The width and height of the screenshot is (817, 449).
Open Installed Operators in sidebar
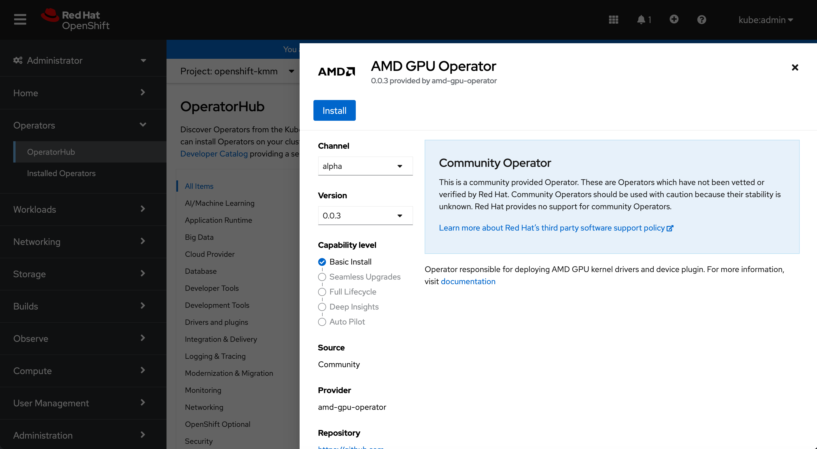pyautogui.click(x=61, y=173)
